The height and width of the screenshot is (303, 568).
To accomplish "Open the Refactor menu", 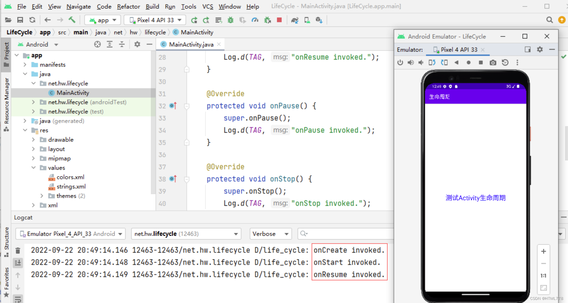I will 128,6.
